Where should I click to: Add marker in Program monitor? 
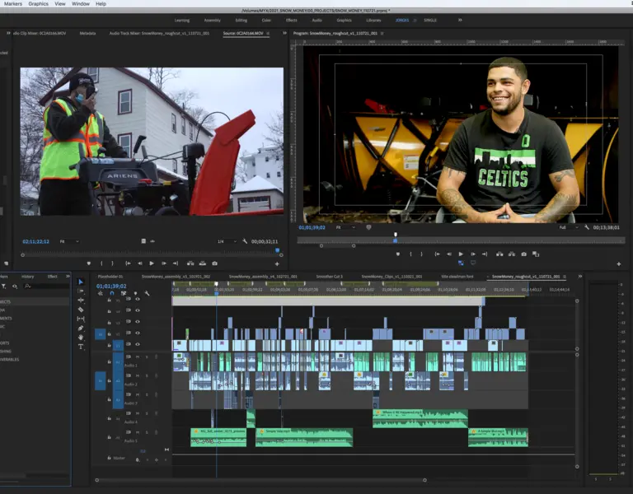tap(398, 254)
